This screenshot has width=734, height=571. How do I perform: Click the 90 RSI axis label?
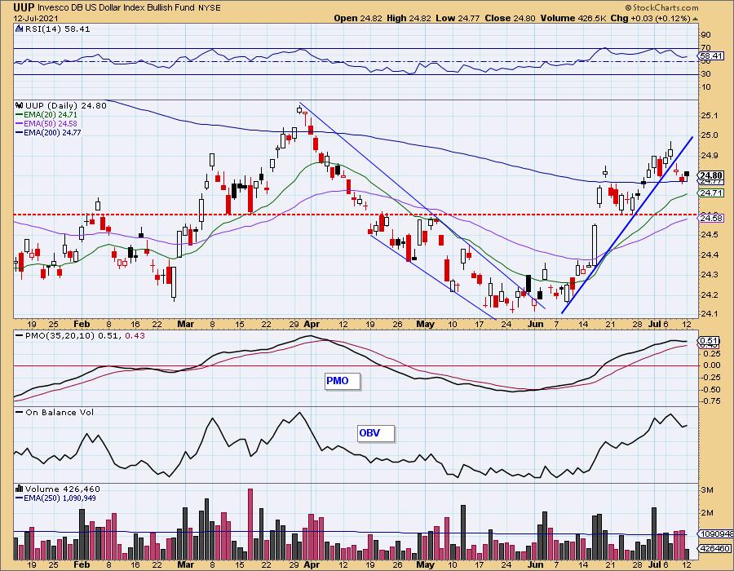[705, 34]
